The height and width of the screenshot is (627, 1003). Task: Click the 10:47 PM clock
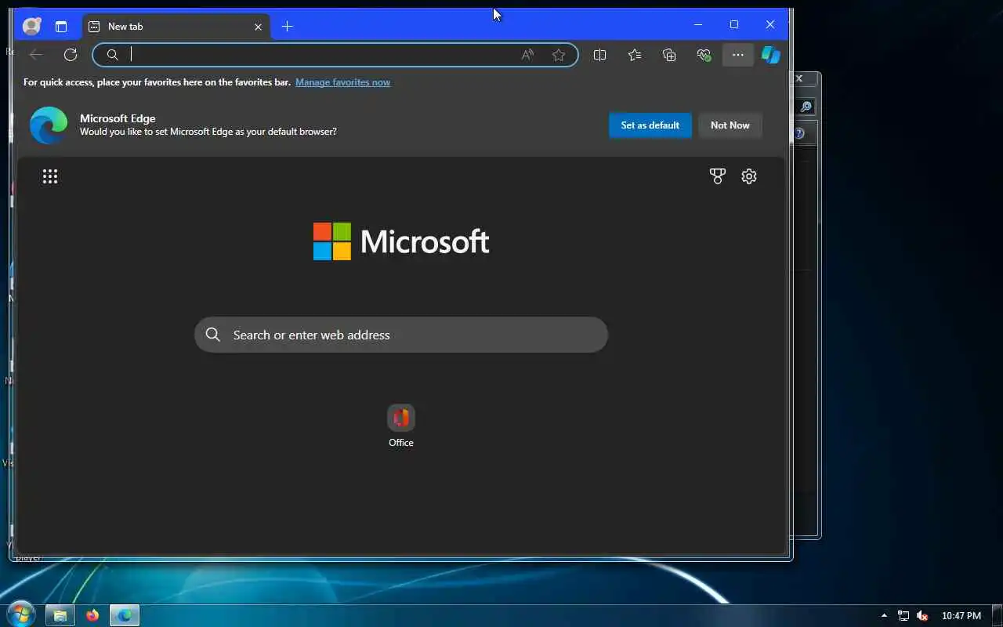[961, 616]
